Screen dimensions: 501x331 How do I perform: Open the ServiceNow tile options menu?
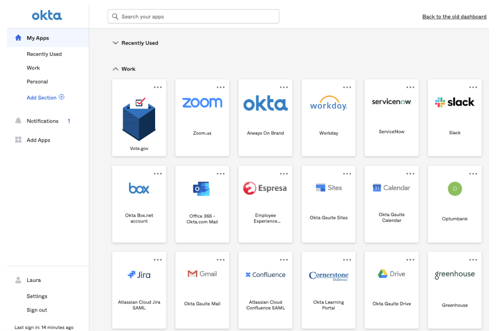[x=410, y=87]
